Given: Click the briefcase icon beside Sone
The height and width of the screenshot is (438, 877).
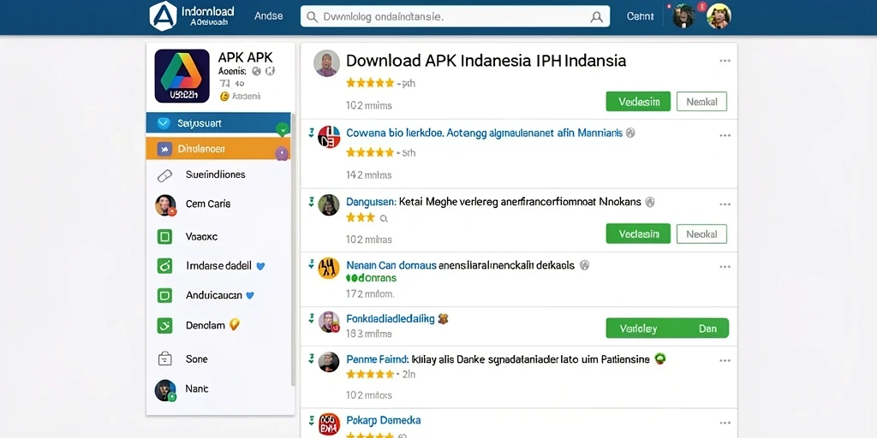Looking at the screenshot, I should coord(164,358).
